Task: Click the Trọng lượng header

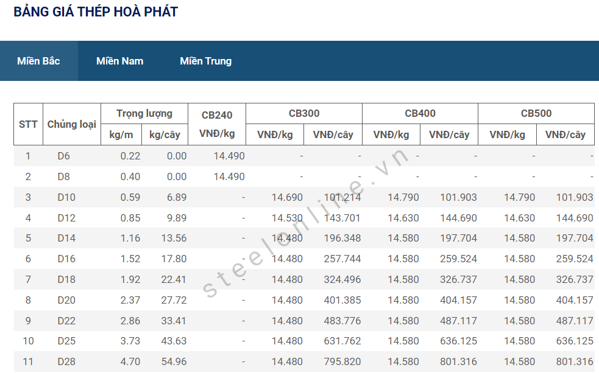Action: 144,114
